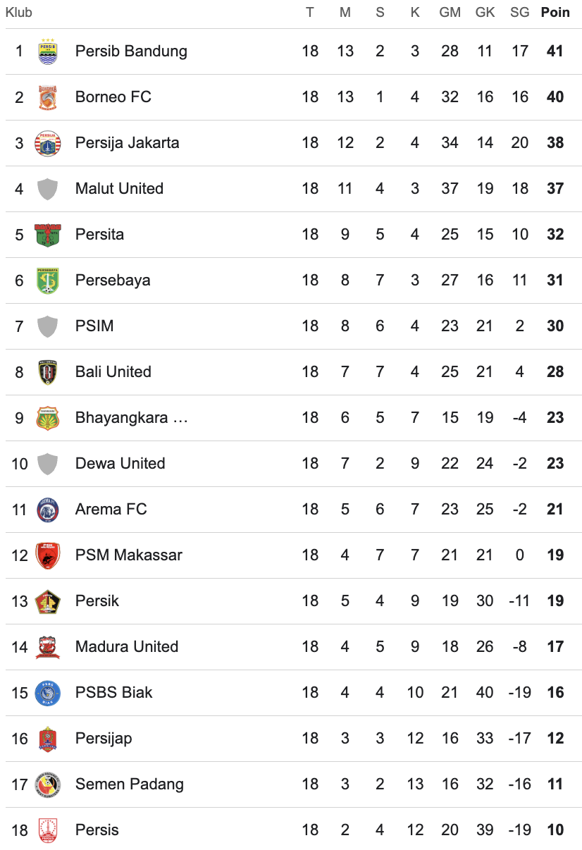Open the Dewa United team link
Image resolution: width=582 pixels, height=850 pixels.
click(120, 464)
